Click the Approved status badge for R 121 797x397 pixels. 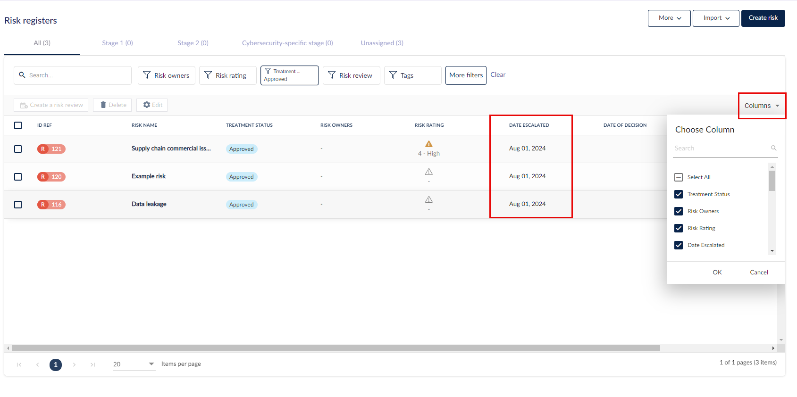[242, 149]
